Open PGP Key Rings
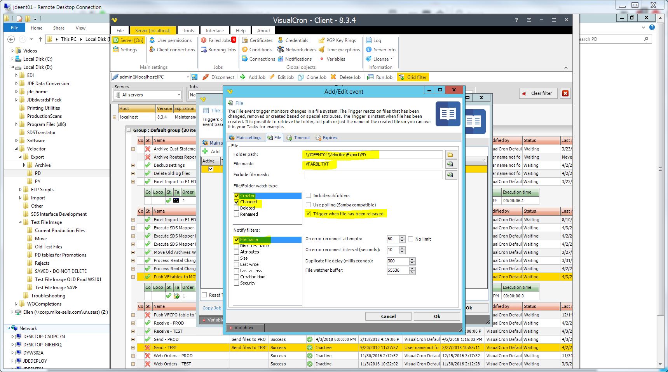668x372 pixels. (x=337, y=40)
